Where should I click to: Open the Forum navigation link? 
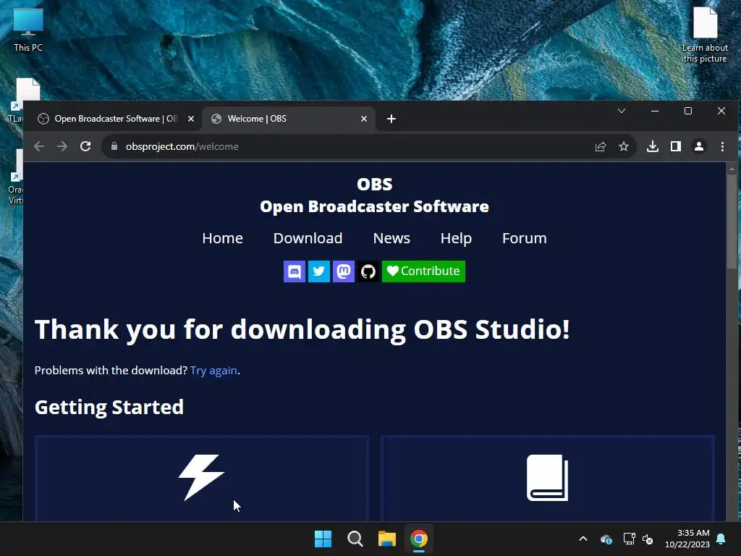click(524, 238)
